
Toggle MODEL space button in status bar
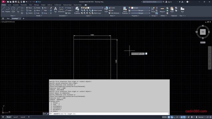click(164, 117)
